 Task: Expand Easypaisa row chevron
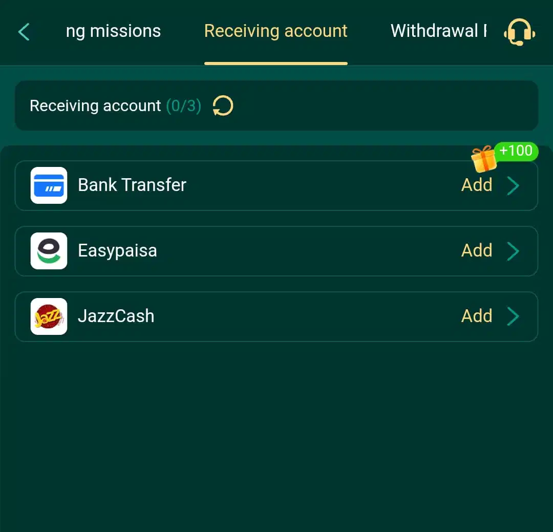pyautogui.click(x=513, y=251)
